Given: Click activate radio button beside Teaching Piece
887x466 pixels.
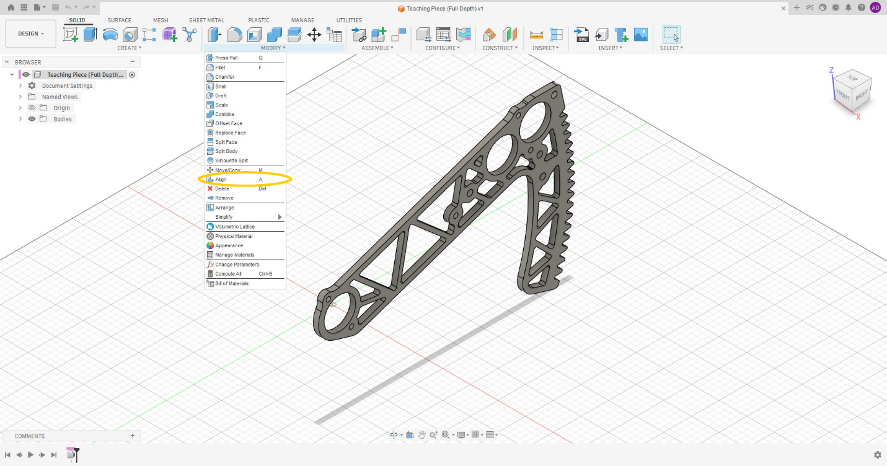Looking at the screenshot, I should (132, 74).
